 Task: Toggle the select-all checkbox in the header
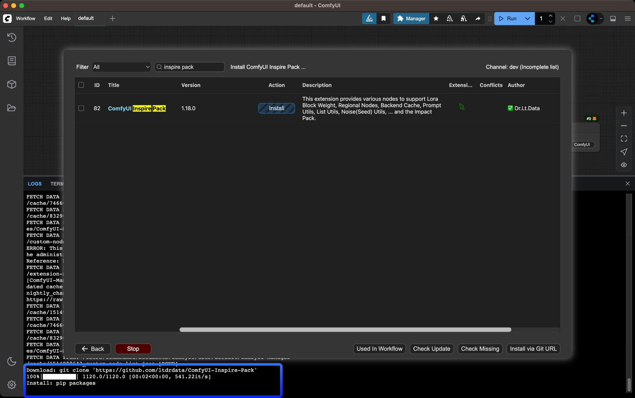pyautogui.click(x=81, y=85)
